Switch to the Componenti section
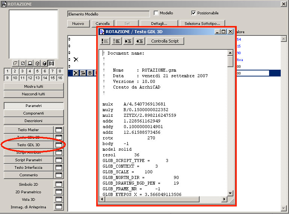The width and height of the screenshot is (289, 214). pyautogui.click(x=33, y=113)
